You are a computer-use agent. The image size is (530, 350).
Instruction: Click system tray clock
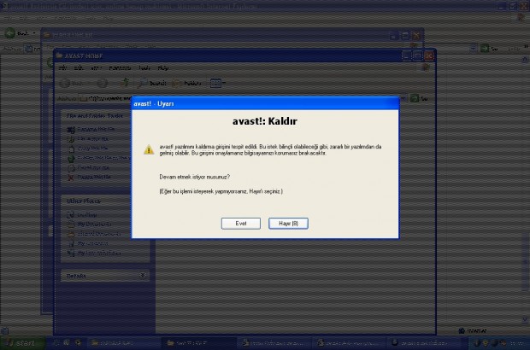coord(517,343)
